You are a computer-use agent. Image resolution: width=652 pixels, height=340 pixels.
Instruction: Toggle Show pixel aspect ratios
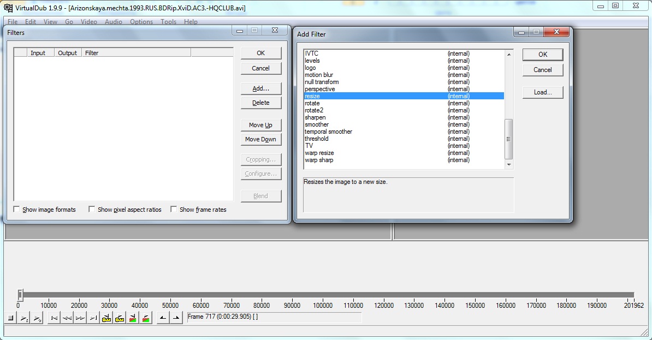(92, 210)
